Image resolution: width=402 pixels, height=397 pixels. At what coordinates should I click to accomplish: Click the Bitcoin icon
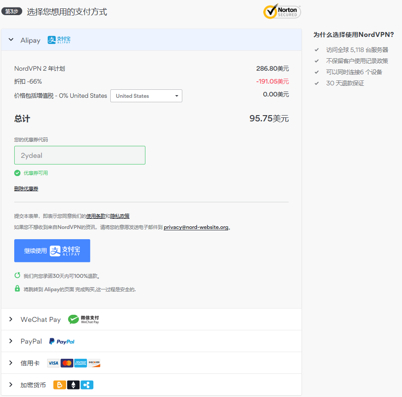(60, 385)
